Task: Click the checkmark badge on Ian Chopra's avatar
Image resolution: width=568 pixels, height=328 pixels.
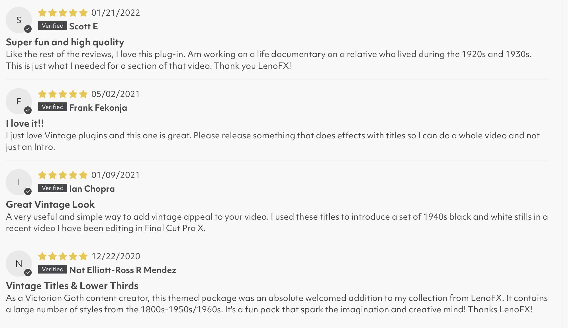Action: coord(28,191)
